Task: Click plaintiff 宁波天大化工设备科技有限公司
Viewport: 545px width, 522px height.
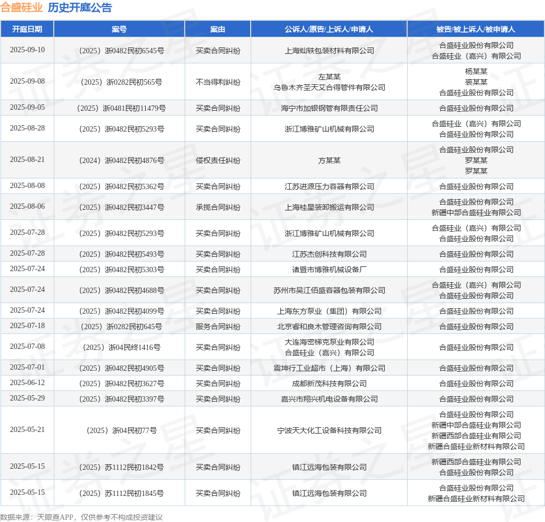Action: pyautogui.click(x=329, y=430)
